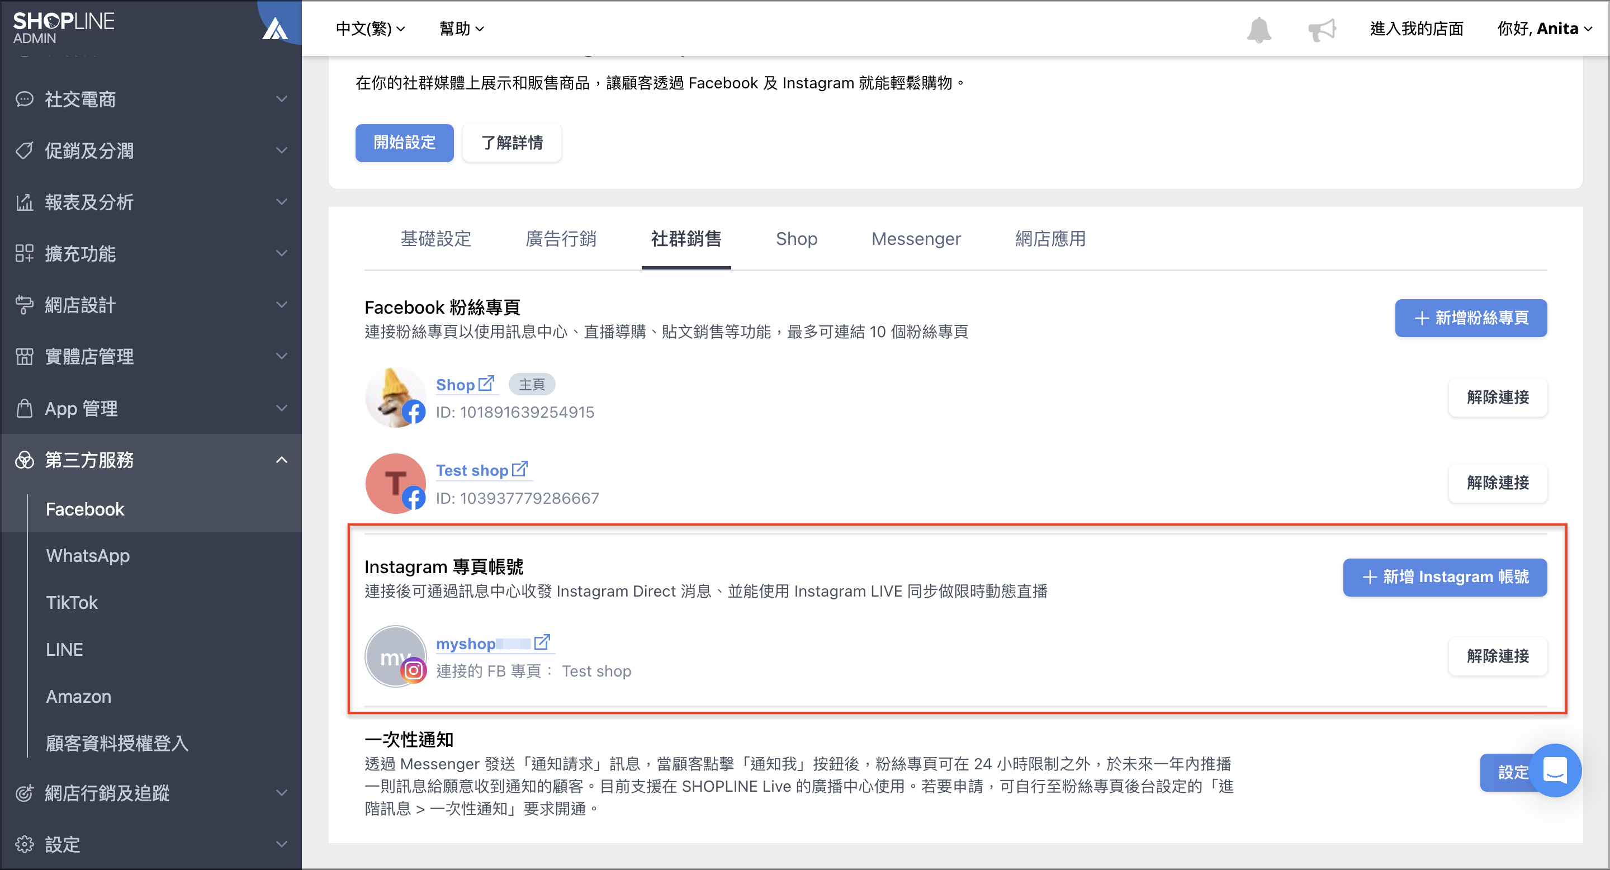Click the marketing and tracking target icon

pyautogui.click(x=25, y=793)
